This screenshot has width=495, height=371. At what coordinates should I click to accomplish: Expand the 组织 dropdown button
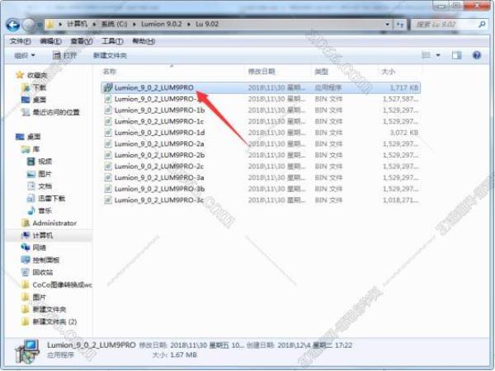coord(25,55)
